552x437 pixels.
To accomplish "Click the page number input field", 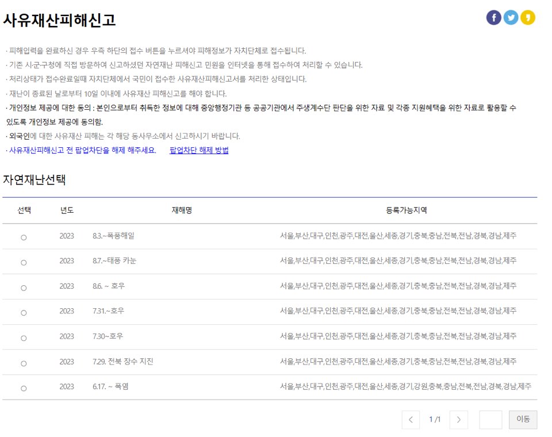I will pyautogui.click(x=490, y=420).
